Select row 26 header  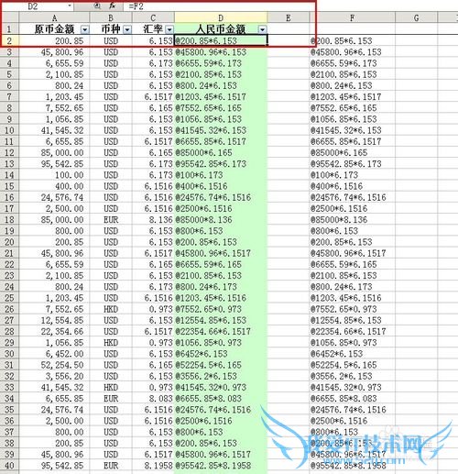tap(9, 309)
